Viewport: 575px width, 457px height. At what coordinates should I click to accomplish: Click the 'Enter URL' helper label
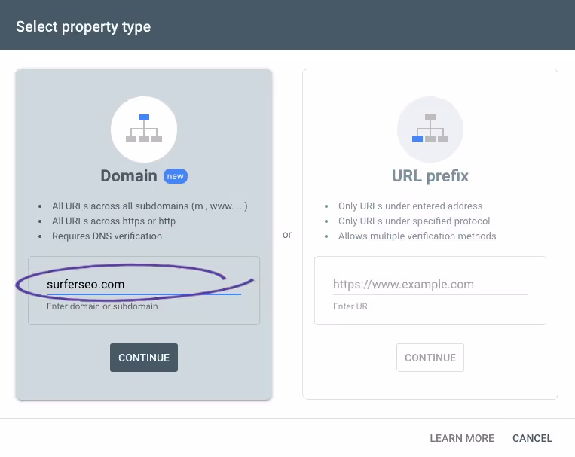point(353,306)
